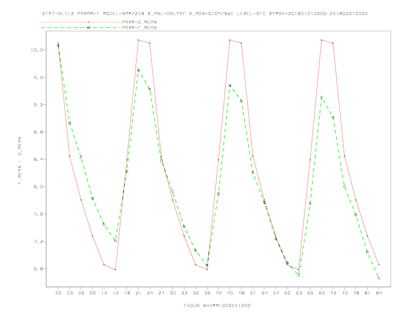Click the x-axis tick label 81

point(368,293)
